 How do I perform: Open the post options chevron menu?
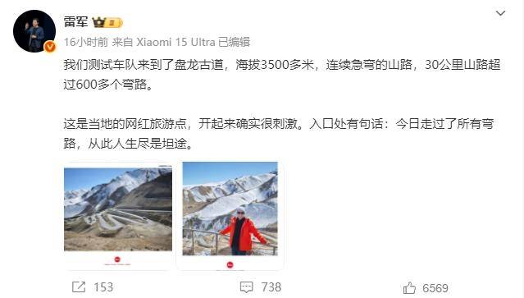(x=500, y=13)
